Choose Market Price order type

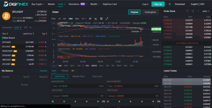tap(78, 76)
